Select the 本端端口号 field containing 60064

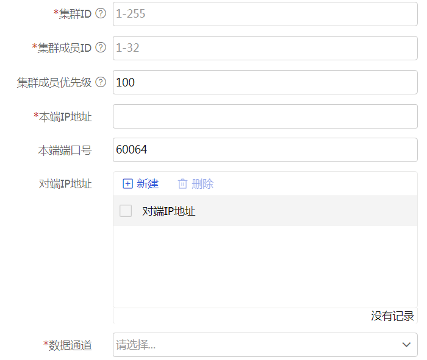[x=265, y=150]
